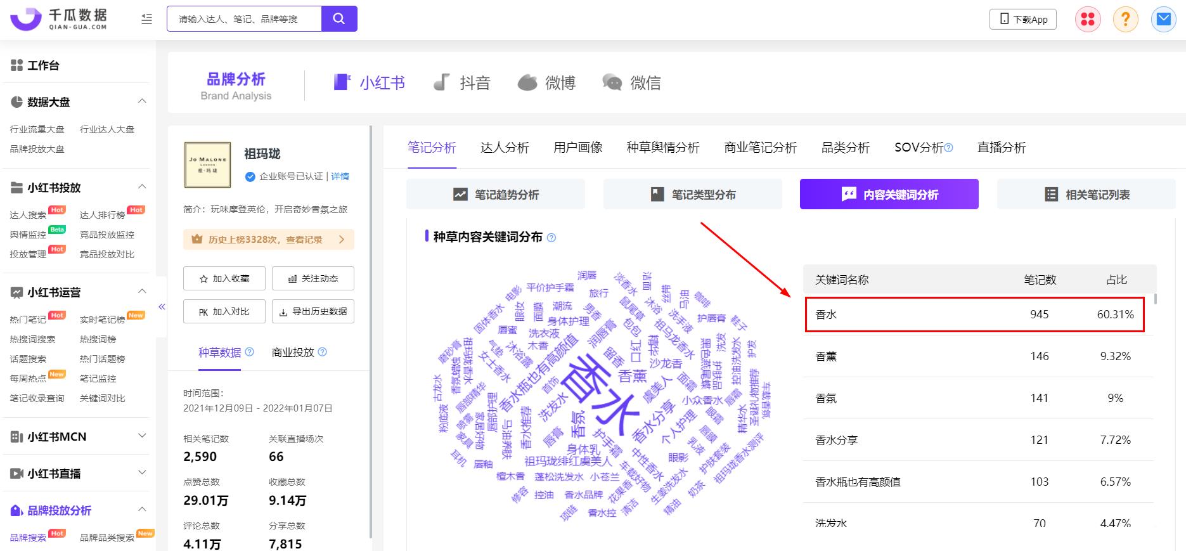Open 行业流量大盘 link
The width and height of the screenshot is (1186, 551).
point(37,129)
